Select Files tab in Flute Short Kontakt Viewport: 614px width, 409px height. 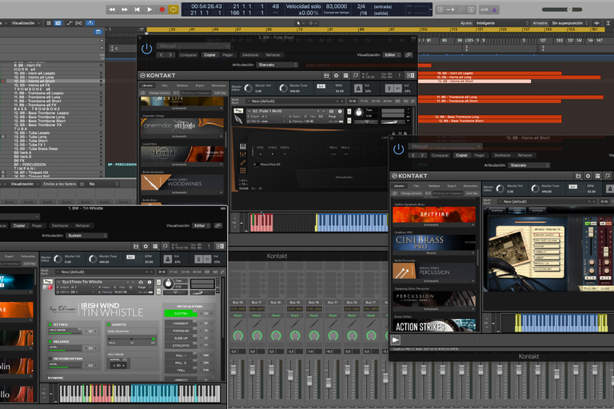(x=165, y=85)
